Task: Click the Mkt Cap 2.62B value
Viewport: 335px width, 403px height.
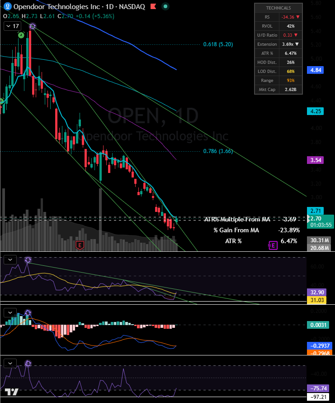Action: tap(291, 90)
